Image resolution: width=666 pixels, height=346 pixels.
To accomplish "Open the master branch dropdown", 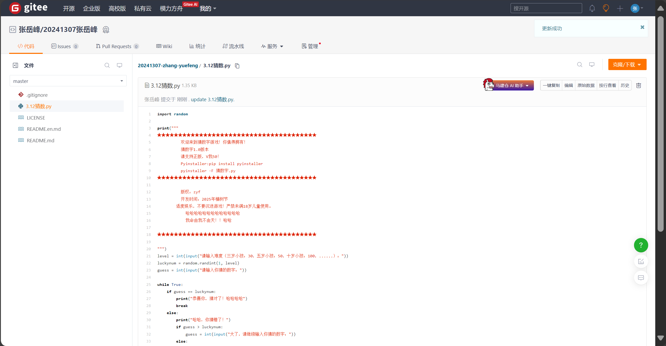I will coord(68,81).
